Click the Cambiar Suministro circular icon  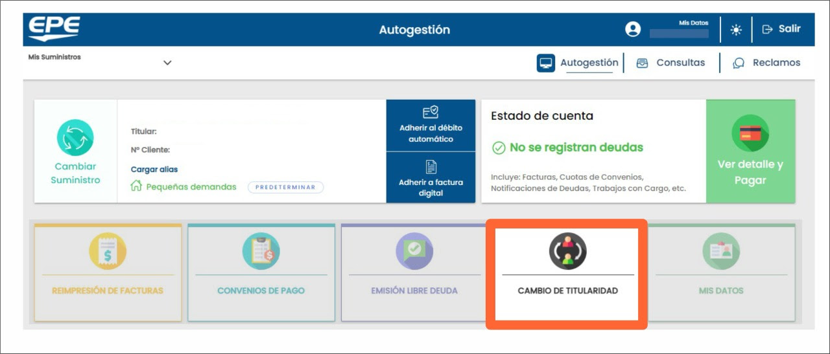click(75, 138)
